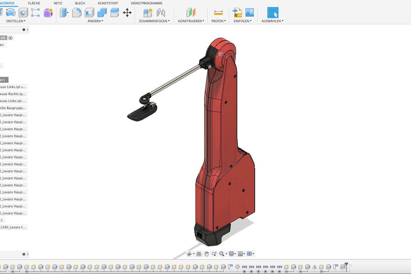
Task: Open the Grid settings dropdown arrow
Action: 244,254
